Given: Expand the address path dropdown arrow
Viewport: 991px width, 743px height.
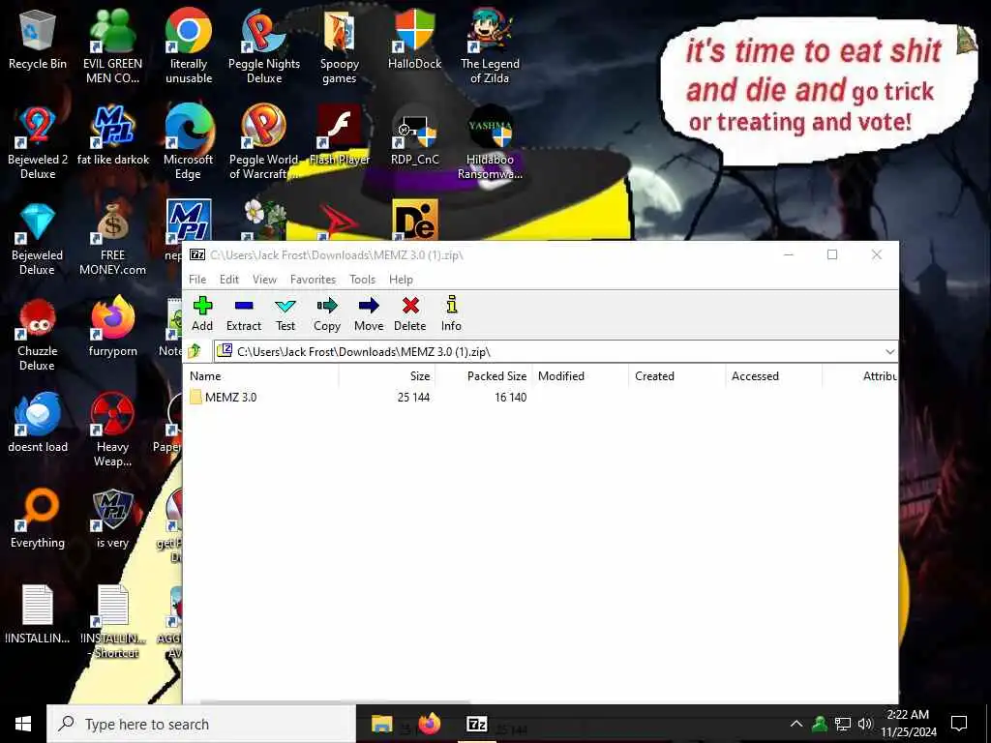Looking at the screenshot, I should (x=890, y=351).
